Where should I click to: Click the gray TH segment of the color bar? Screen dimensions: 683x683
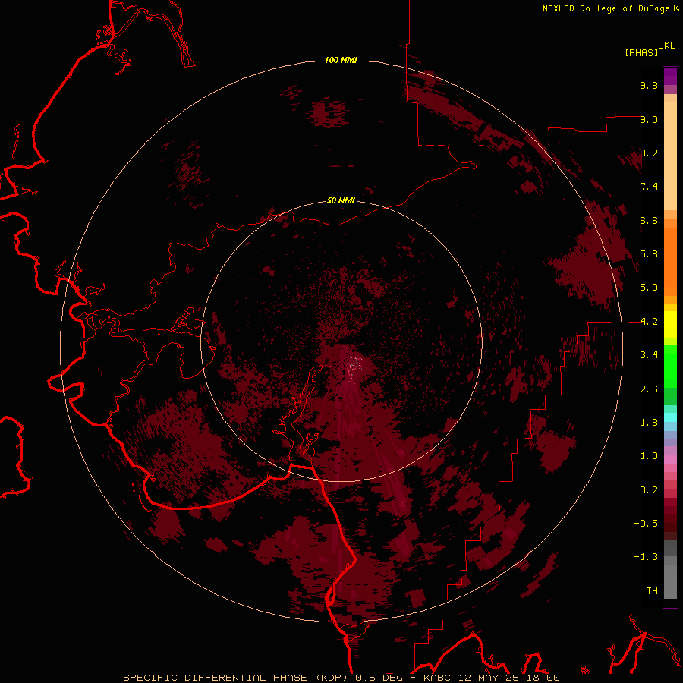tap(670, 581)
